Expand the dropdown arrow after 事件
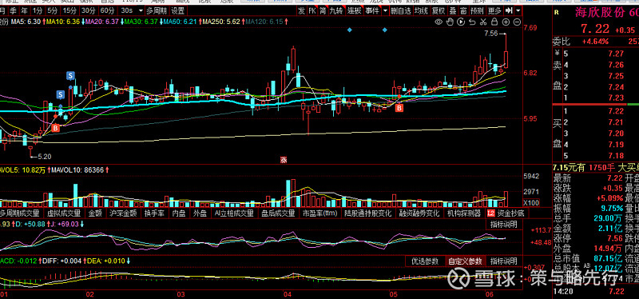Viewport: 639px width, 299px height. (x=385, y=10)
